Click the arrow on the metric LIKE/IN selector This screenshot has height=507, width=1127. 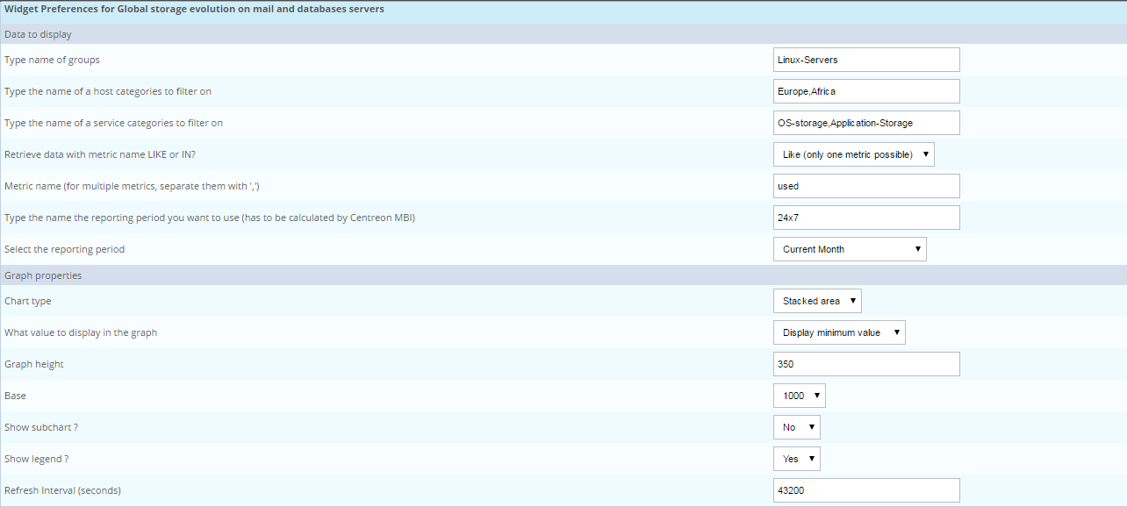924,154
